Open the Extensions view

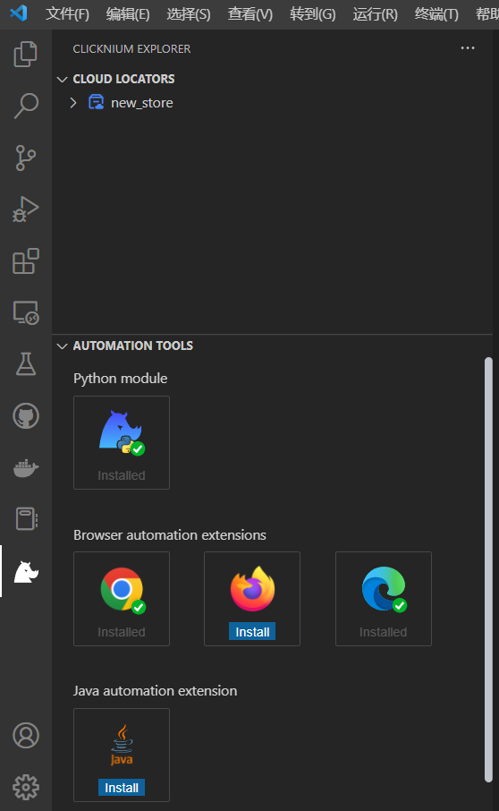[25, 260]
